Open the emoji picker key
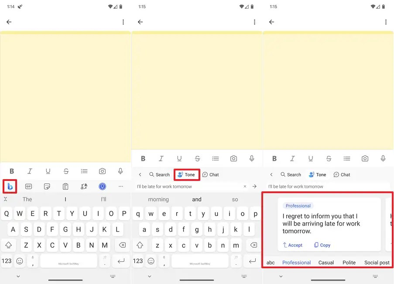The width and height of the screenshot is (394, 284). click(19, 260)
